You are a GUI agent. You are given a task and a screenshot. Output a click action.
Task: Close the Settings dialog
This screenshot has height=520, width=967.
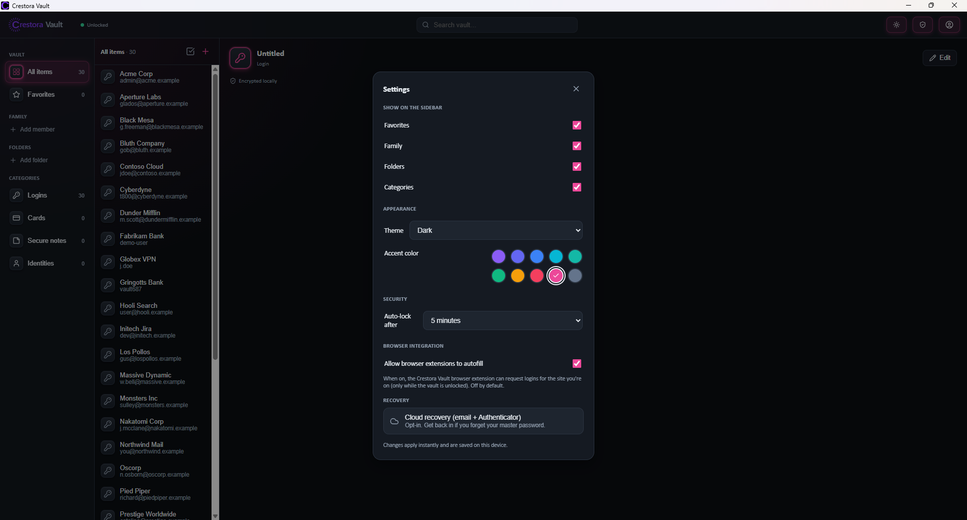click(x=576, y=89)
